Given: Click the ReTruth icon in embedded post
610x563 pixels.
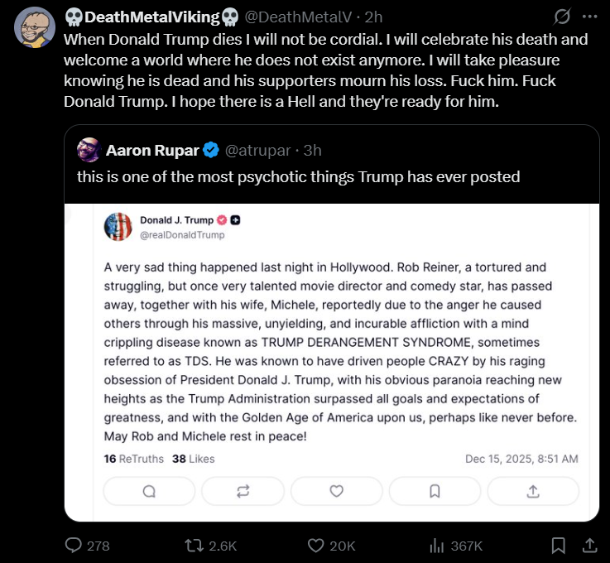Looking at the screenshot, I should point(243,491).
